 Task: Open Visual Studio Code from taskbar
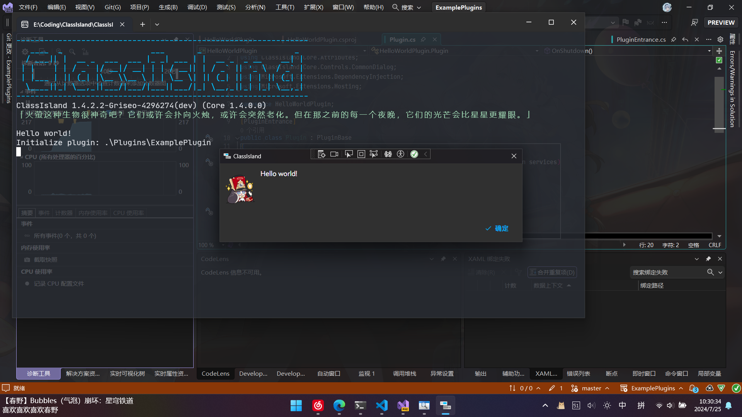382,405
